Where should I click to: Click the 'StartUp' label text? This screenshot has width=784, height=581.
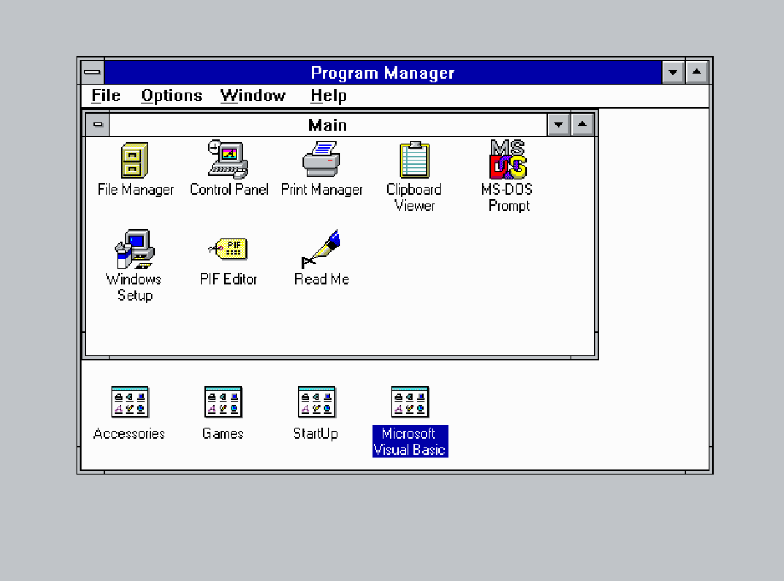316,433
